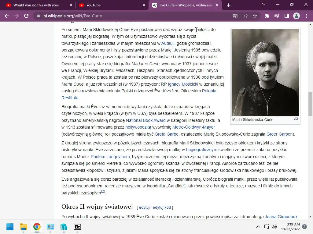This screenshot has width=313, height=234.
Task: Open the Chrome profile avatar
Action: click(296, 16)
